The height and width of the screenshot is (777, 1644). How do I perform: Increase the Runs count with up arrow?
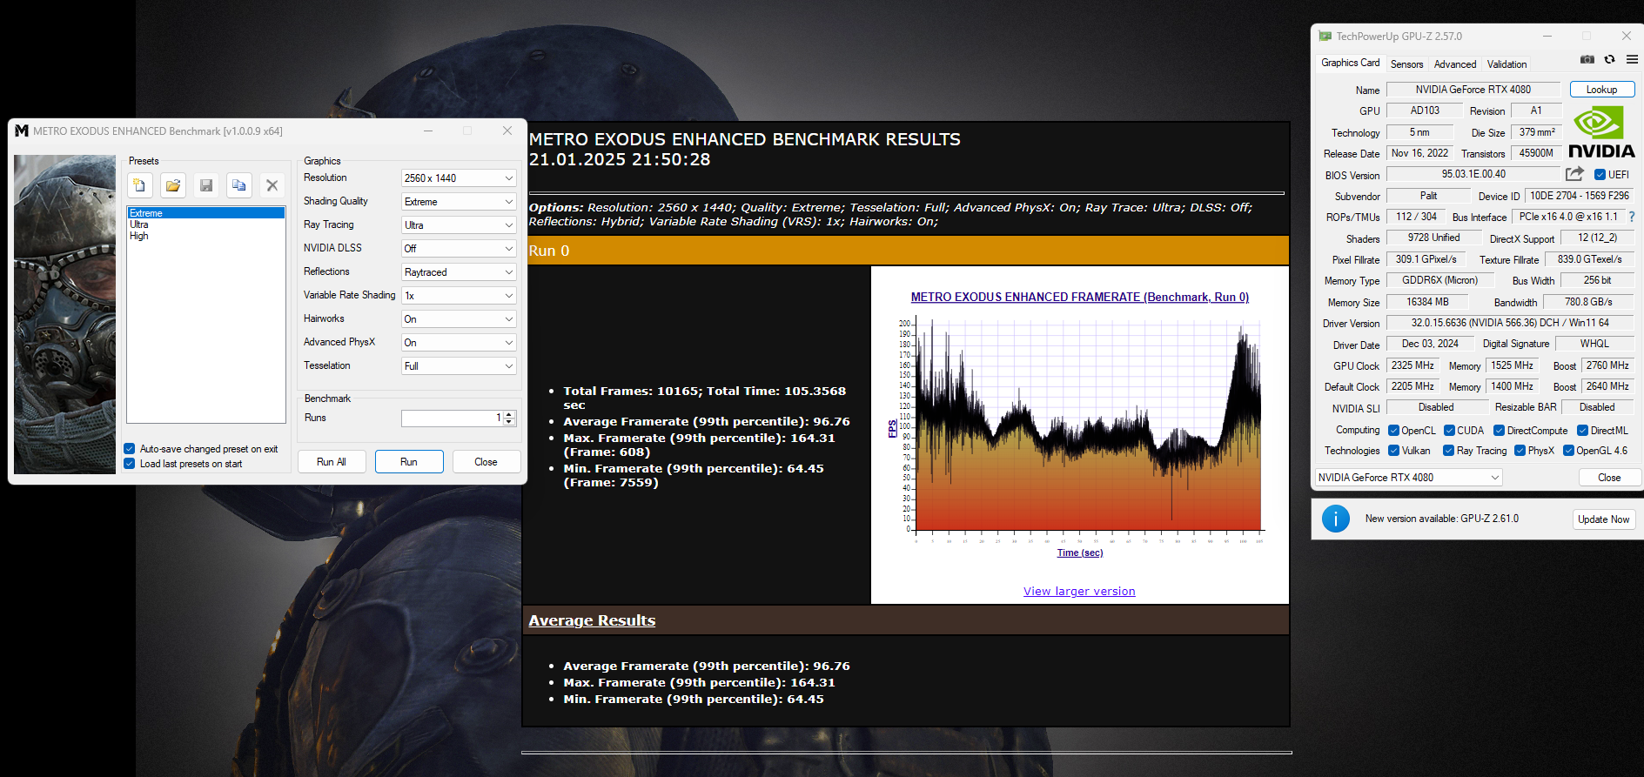point(510,414)
